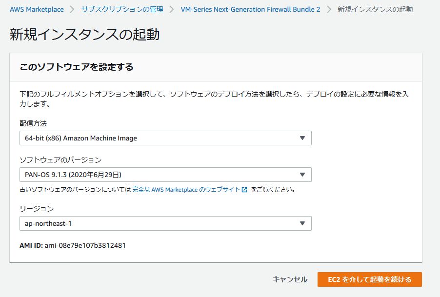Click the AMI ID value ami-08e79e107b3812481
The height and width of the screenshot is (297, 440).
point(85,245)
